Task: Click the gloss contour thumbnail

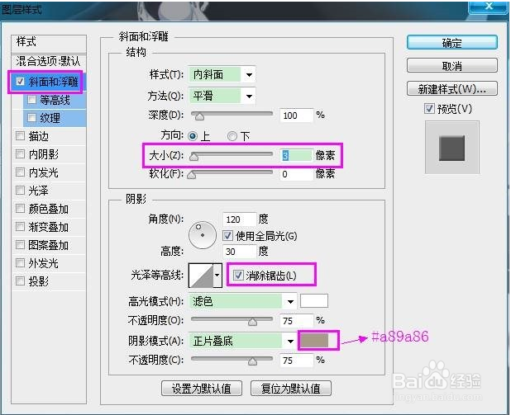Action: coord(201,276)
